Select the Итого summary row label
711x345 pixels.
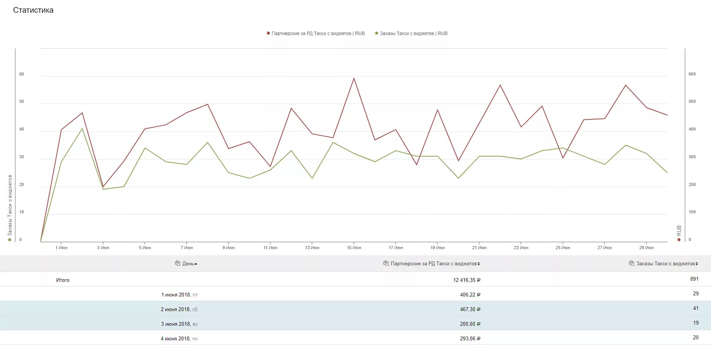[x=63, y=280]
